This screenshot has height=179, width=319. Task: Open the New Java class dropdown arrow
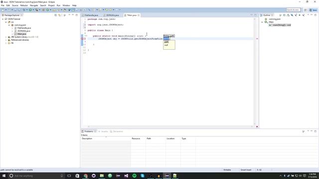coord(50,10)
